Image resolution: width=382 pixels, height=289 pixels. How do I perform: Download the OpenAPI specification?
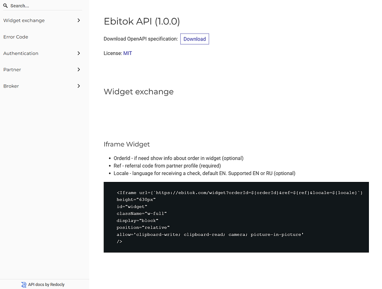point(195,39)
